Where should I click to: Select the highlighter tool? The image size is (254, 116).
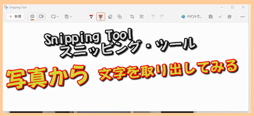101,17
